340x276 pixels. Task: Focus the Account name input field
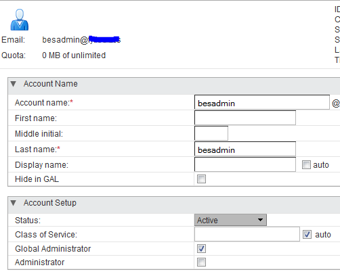tap(262, 102)
